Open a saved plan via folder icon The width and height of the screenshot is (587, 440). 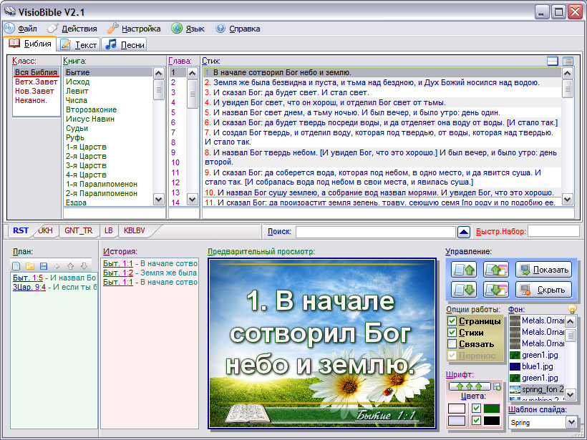[x=30, y=266]
